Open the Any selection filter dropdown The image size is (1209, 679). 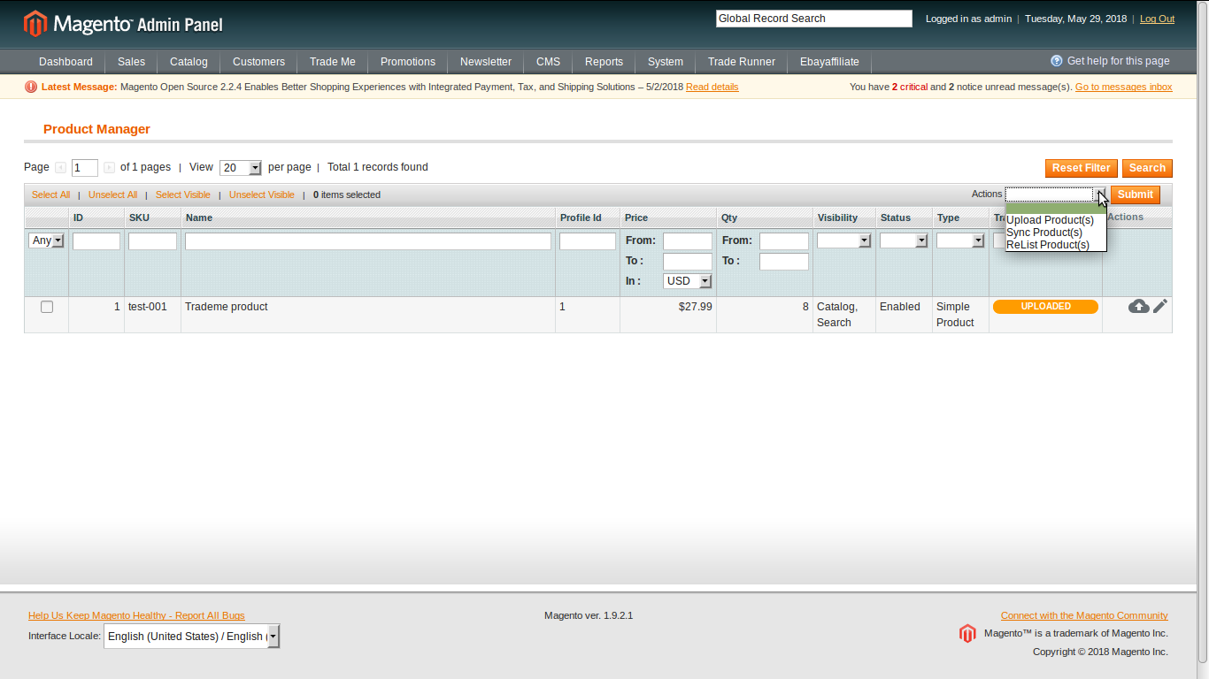(x=47, y=240)
